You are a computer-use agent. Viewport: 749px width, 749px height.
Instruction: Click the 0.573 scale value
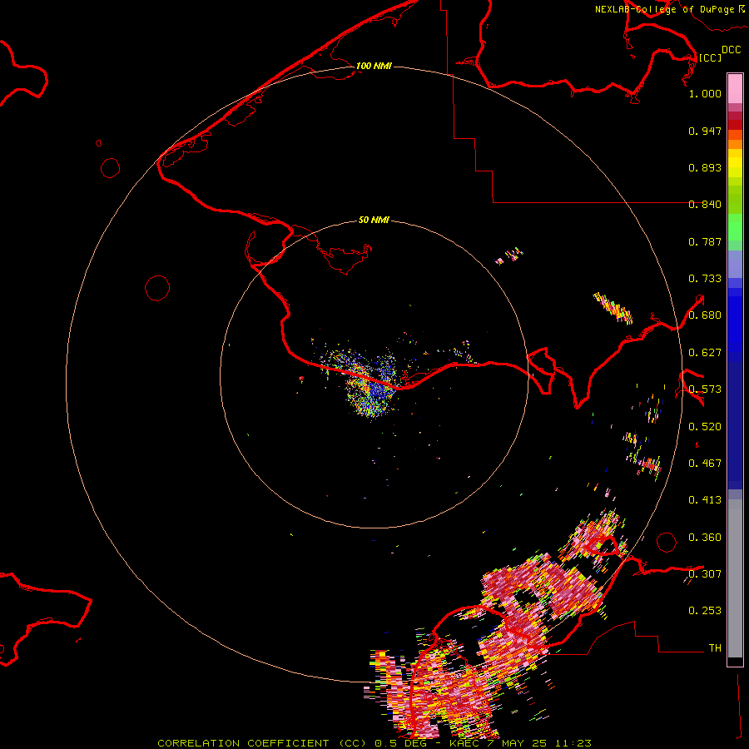pyautogui.click(x=705, y=389)
